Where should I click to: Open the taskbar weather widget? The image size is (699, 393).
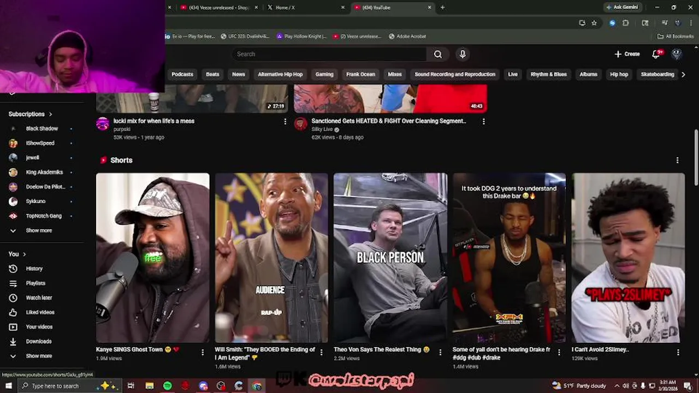pyautogui.click(x=579, y=386)
